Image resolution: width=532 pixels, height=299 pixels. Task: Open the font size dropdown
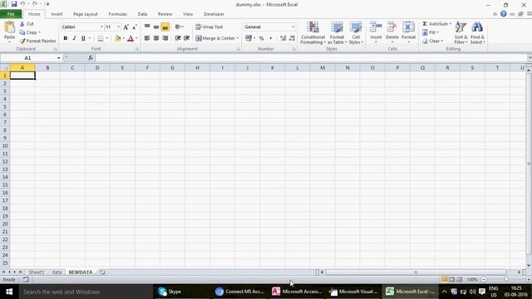pyautogui.click(x=118, y=27)
